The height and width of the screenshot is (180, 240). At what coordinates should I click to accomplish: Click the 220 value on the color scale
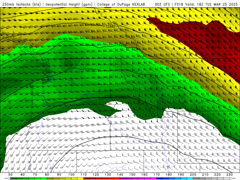(217, 175)
